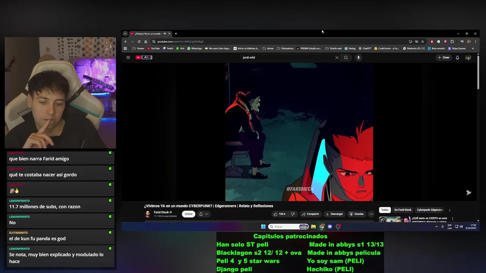This screenshot has width=486, height=273.
Task: Open the Twitch bookmark
Action: coord(168,49)
